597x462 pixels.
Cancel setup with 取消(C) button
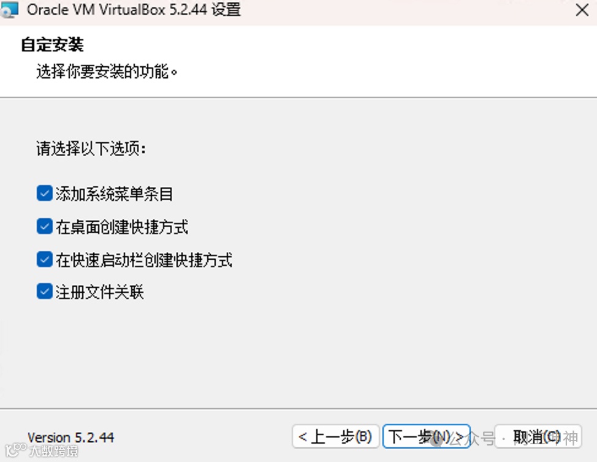[538, 436]
